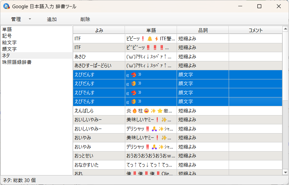Select the 珠照語録辞書 dictionary
289x185 pixels.
coord(17,62)
